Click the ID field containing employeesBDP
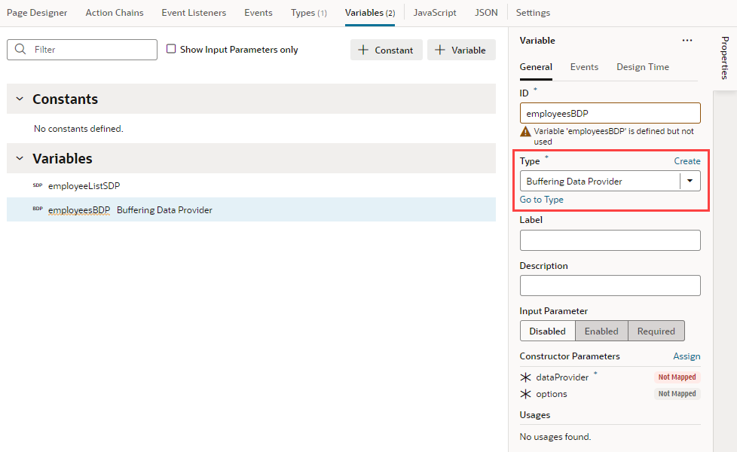Image resolution: width=737 pixels, height=452 pixels. point(610,113)
